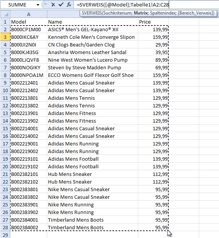Click SVERWEIS function name in tooltip
The height and width of the screenshot is (238, 219).
point(92,13)
